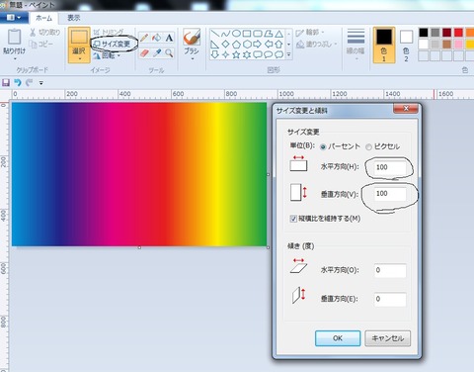This screenshot has height=372, width=474.
Task: Select the Eraser tool
Action: point(144,52)
